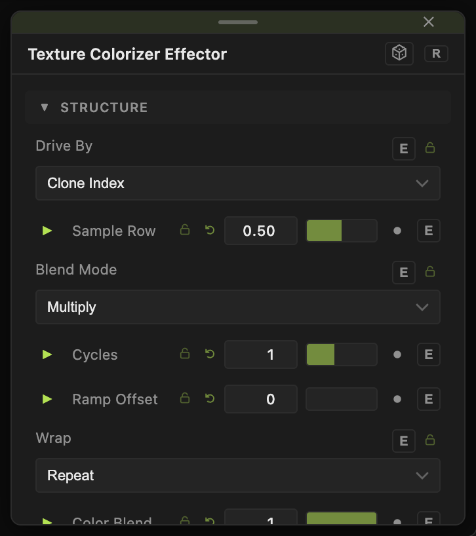Click the dice randomize icon in header
The image size is (476, 536).
tap(399, 54)
